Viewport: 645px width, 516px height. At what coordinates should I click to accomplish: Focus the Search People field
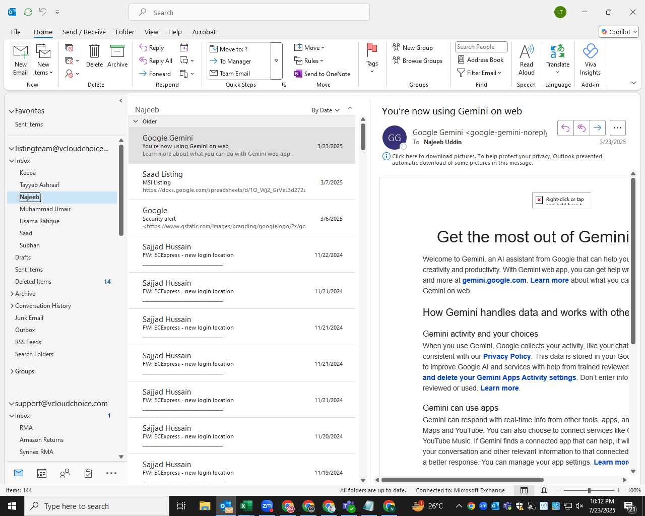point(481,47)
